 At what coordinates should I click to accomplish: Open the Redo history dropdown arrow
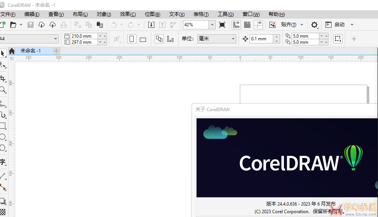pos(139,25)
